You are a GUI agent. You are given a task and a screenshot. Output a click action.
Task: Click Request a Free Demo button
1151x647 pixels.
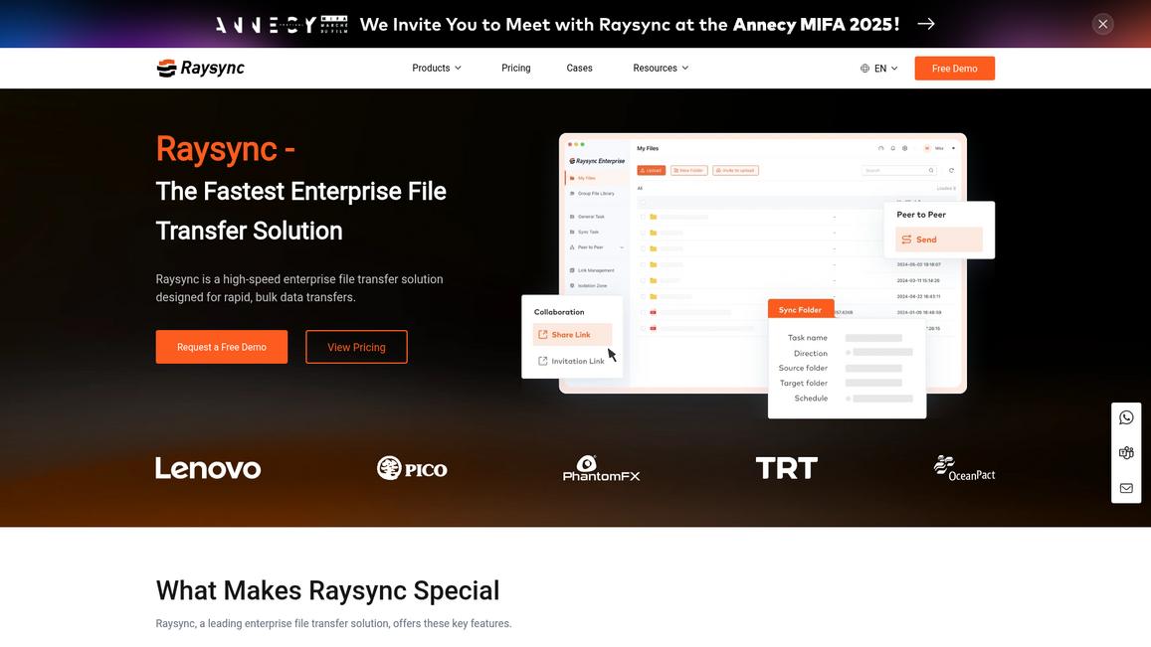pos(222,347)
